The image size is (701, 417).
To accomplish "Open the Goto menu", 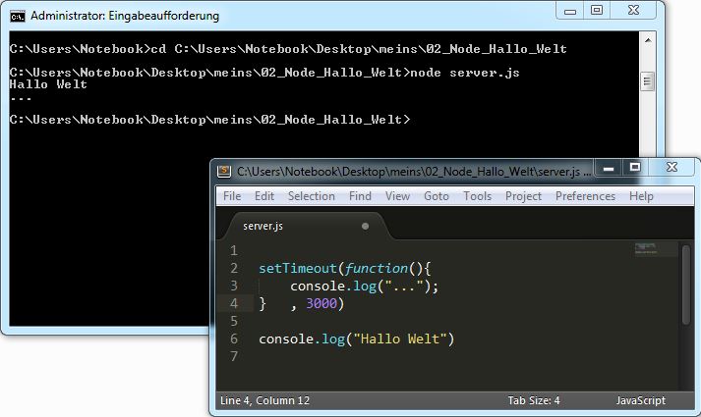I will (437, 196).
